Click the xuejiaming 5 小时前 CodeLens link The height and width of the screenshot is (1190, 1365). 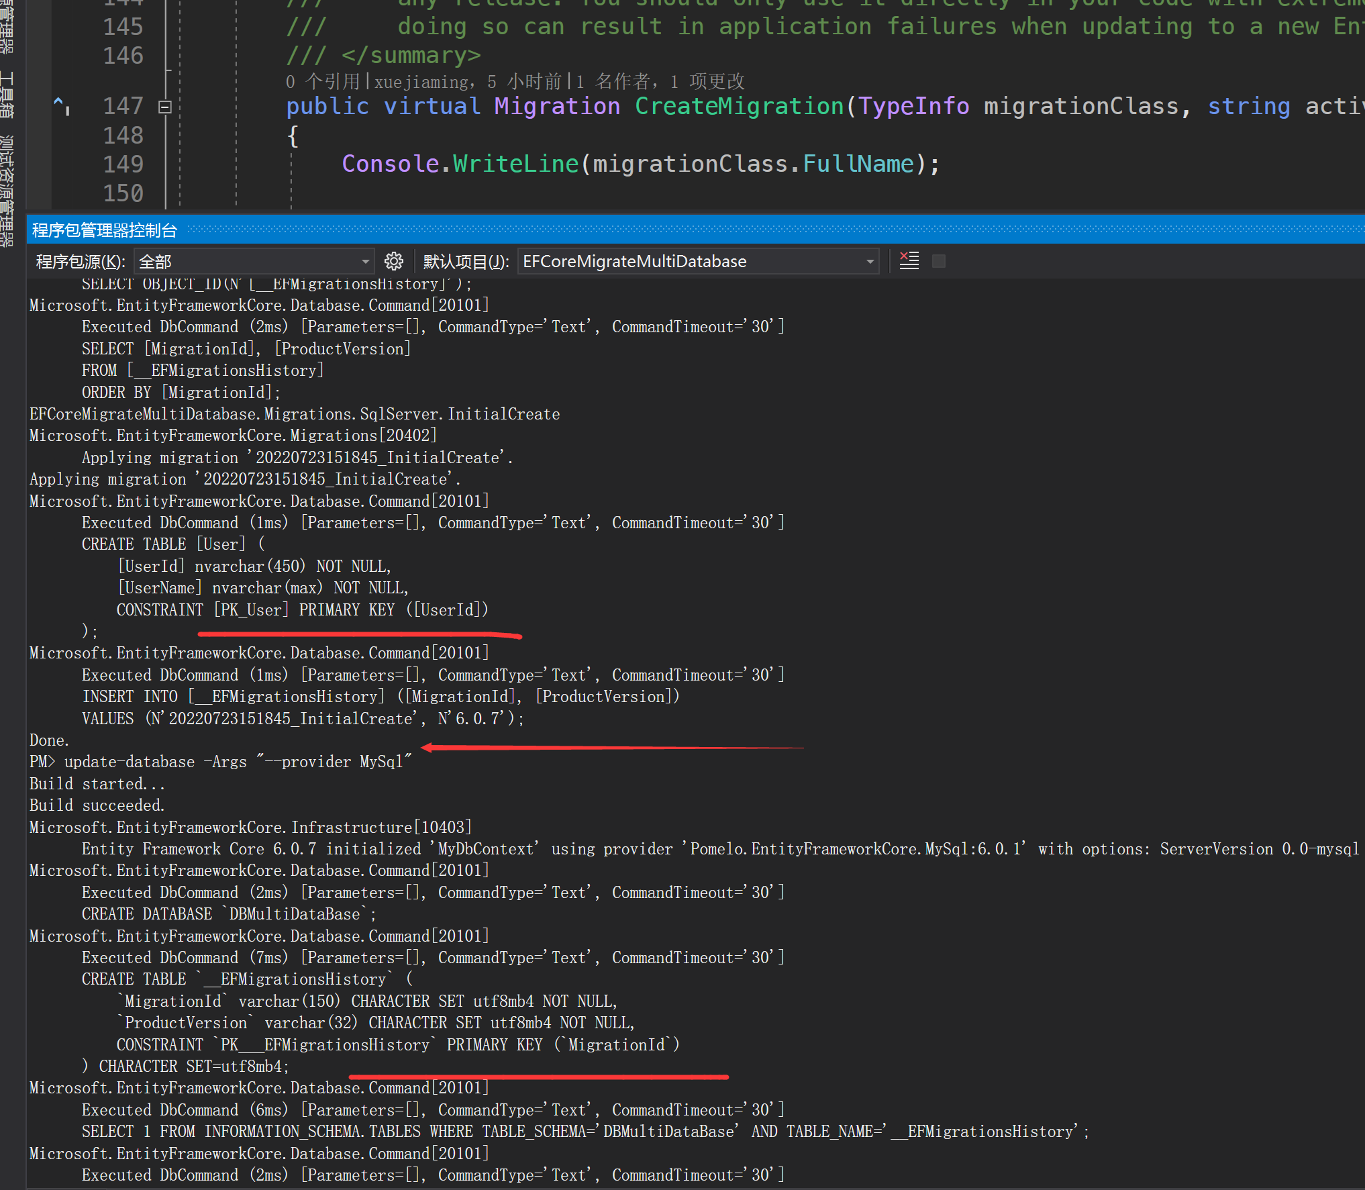click(467, 82)
